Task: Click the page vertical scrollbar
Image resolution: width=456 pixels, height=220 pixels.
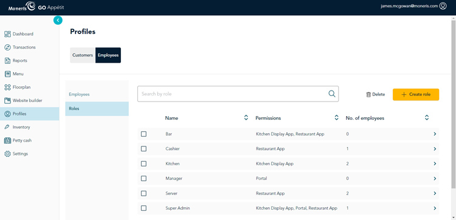Action: (x=453, y=105)
